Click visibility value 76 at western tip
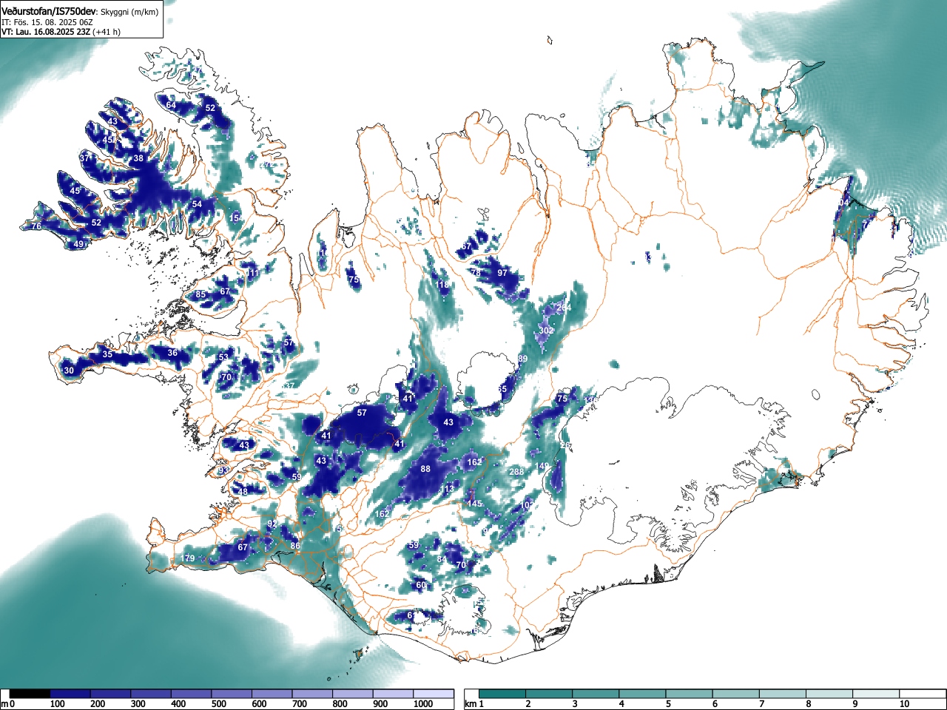The height and width of the screenshot is (710, 947). [x=36, y=226]
